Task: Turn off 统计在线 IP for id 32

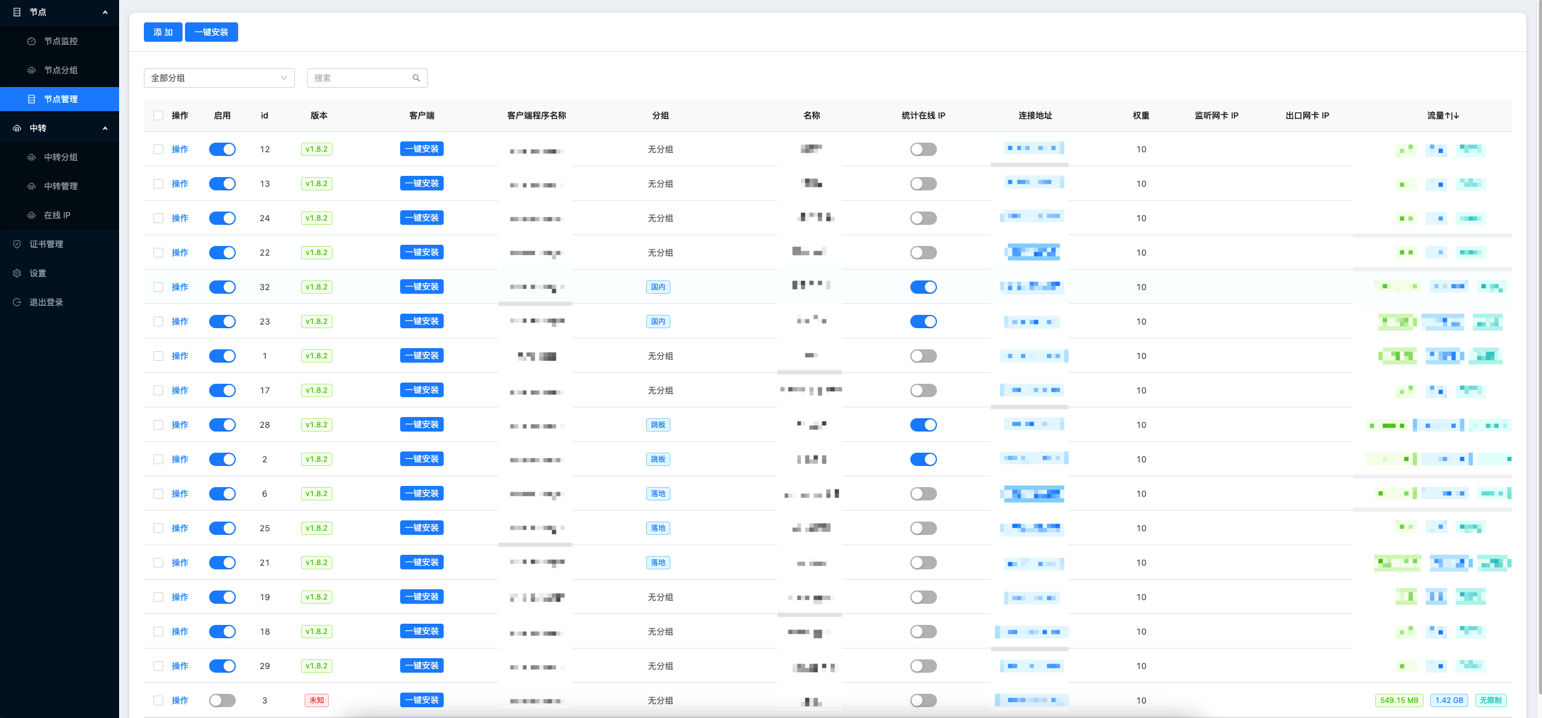Action: point(923,287)
